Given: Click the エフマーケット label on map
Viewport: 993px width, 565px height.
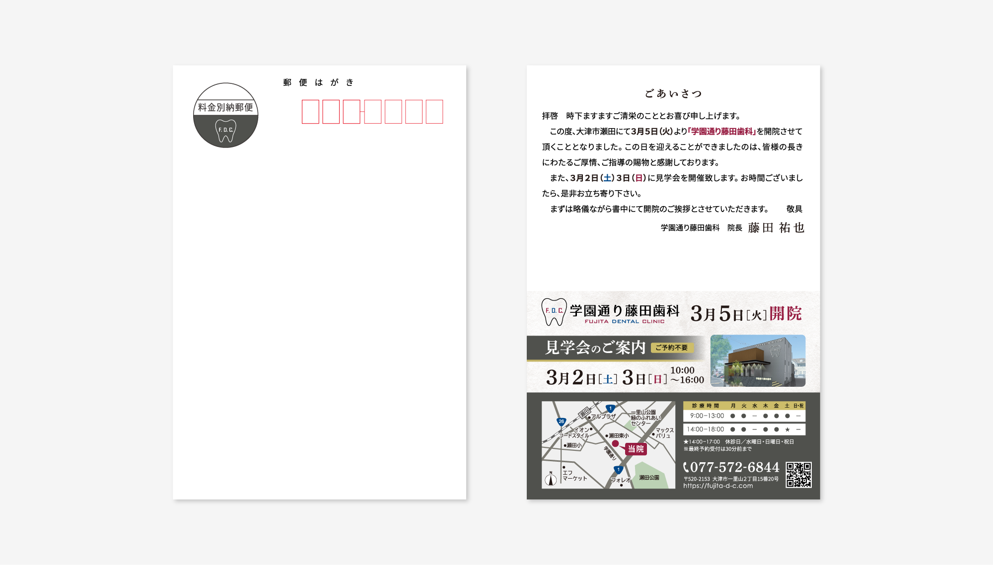Looking at the screenshot, I should [574, 476].
